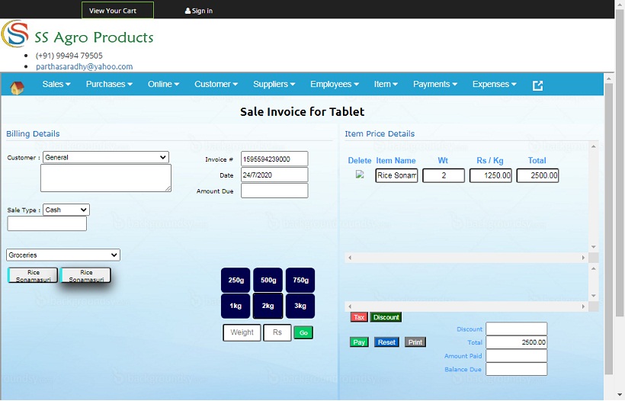Click the green Discount button
625x401 pixels.
click(x=386, y=317)
